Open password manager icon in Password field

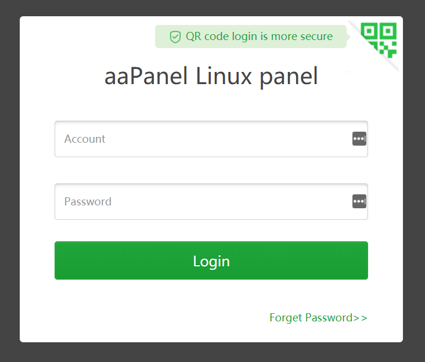[359, 201]
